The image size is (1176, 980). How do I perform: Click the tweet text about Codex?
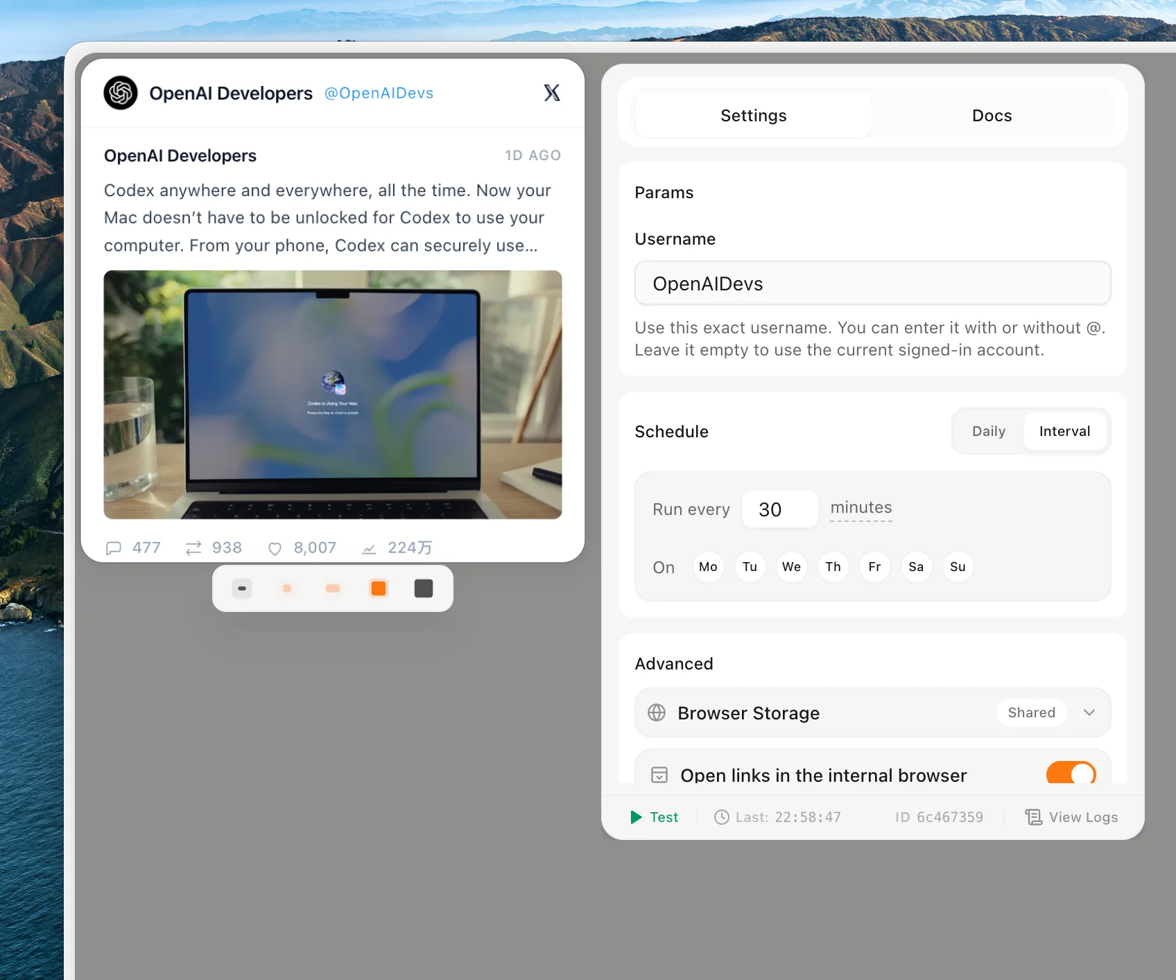pos(327,218)
